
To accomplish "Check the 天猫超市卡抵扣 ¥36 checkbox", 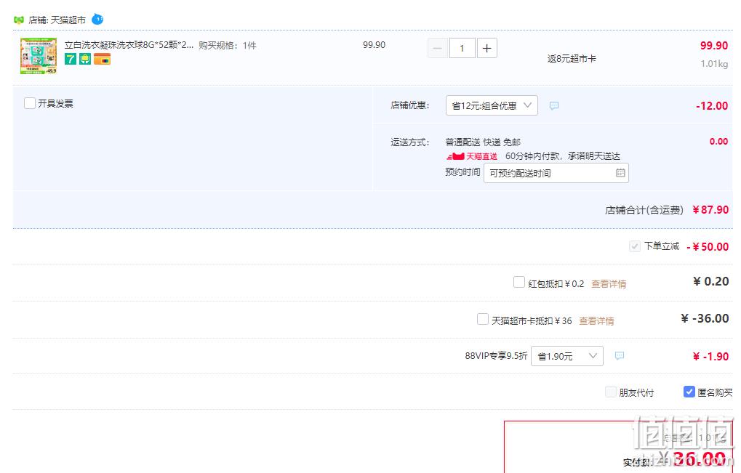I will pyautogui.click(x=483, y=319).
